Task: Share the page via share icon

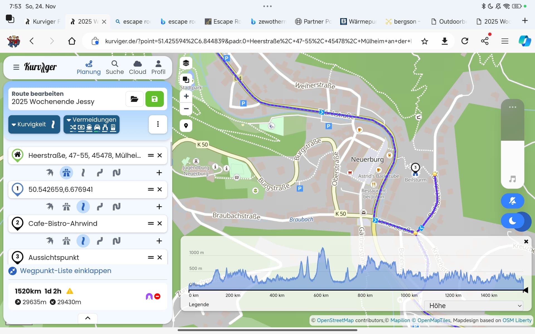Action: 485,41
